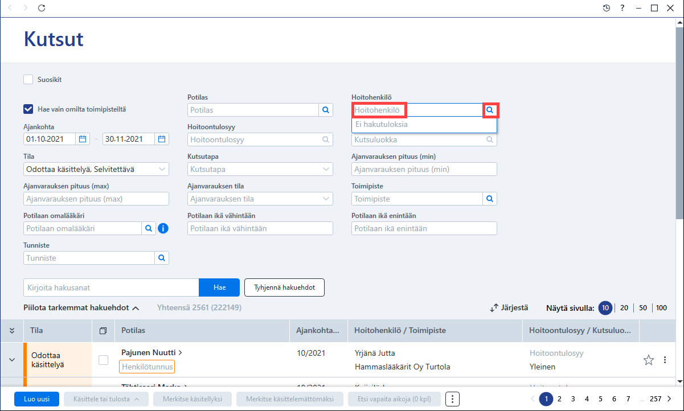Click the Potilaan ikä vähintään field
The width and height of the screenshot is (684, 411).
pos(260,228)
